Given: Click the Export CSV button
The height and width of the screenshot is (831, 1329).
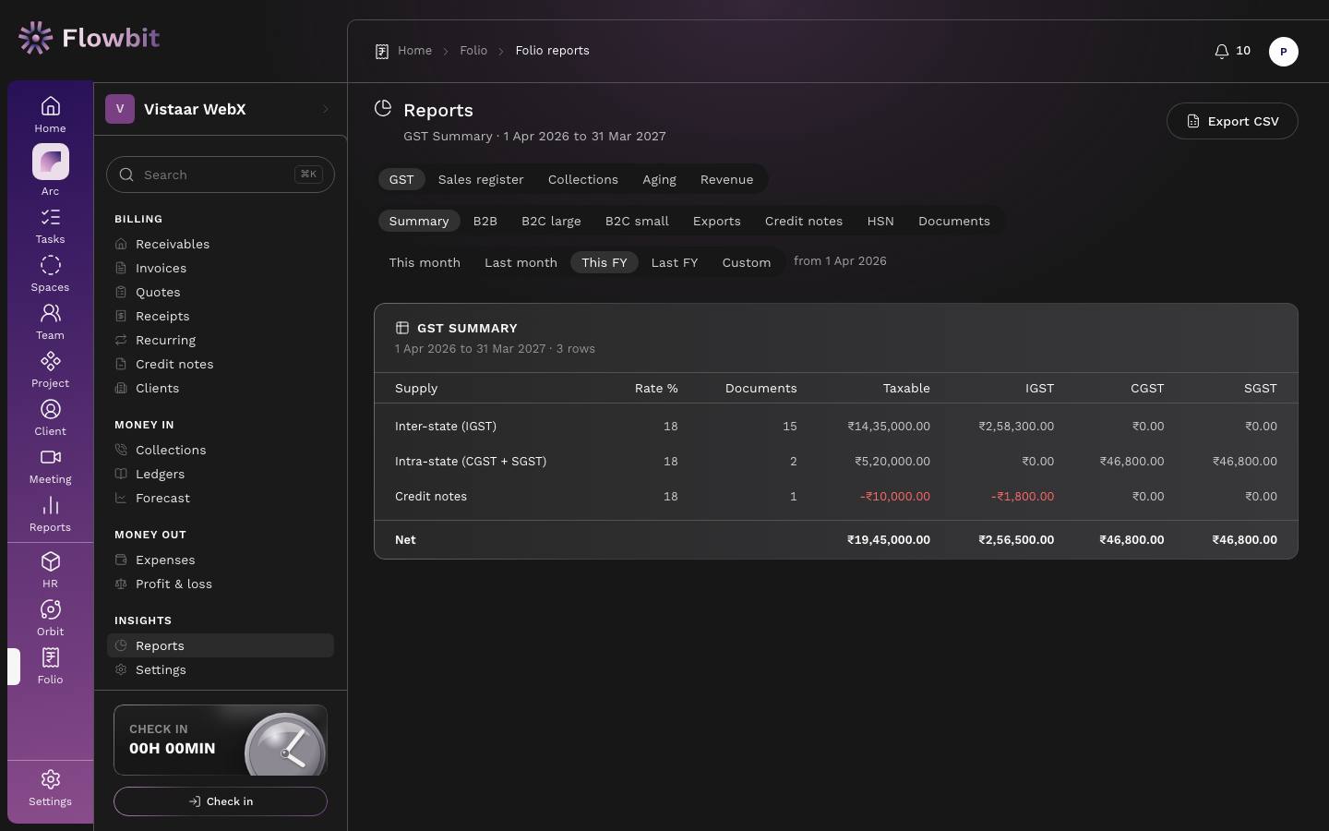Looking at the screenshot, I should click(x=1232, y=121).
